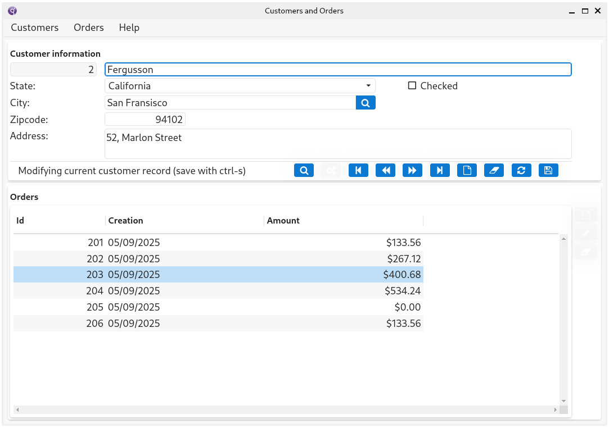The width and height of the screenshot is (609, 428).
Task: Jump to the last customer record
Action: click(x=439, y=170)
